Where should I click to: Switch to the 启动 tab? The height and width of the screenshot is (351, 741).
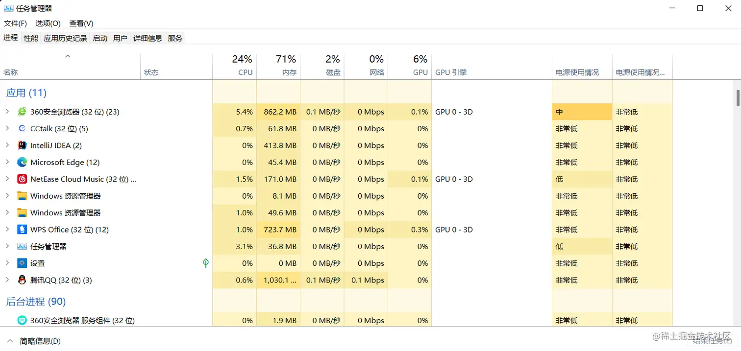(100, 38)
